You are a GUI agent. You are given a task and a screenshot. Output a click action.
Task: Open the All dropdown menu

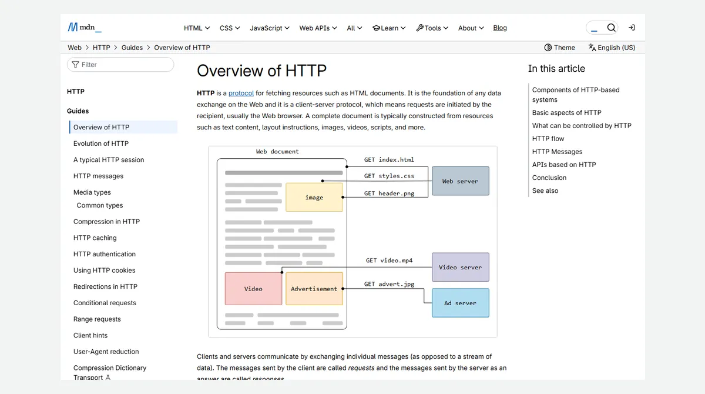point(354,28)
